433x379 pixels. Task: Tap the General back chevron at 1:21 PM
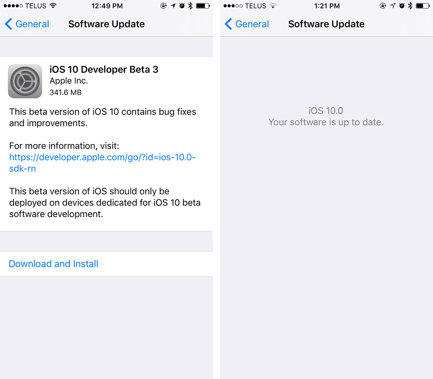[229, 24]
